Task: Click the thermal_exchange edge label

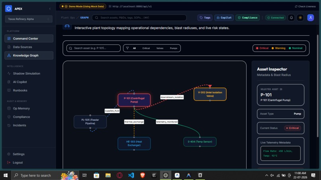Action: (x=134, y=122)
